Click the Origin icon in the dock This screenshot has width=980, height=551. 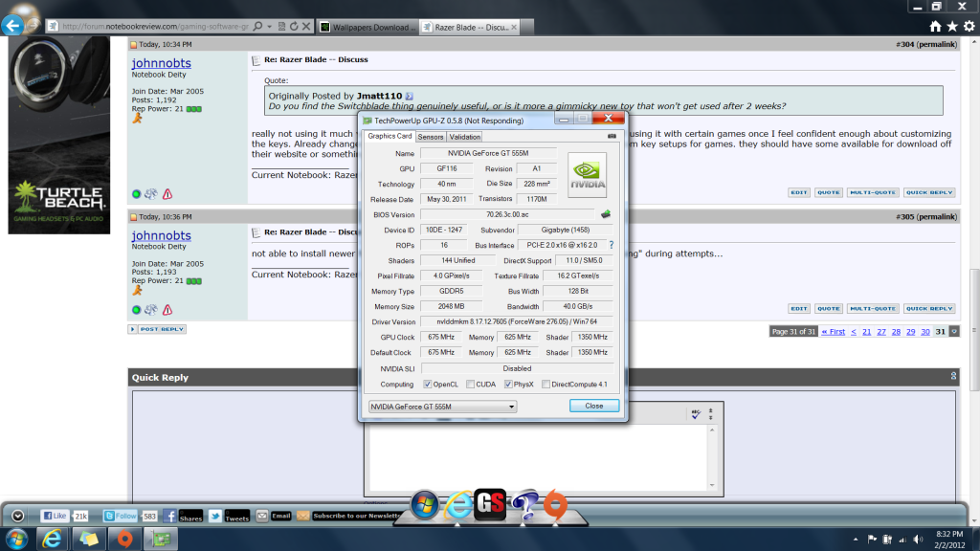[x=555, y=504]
